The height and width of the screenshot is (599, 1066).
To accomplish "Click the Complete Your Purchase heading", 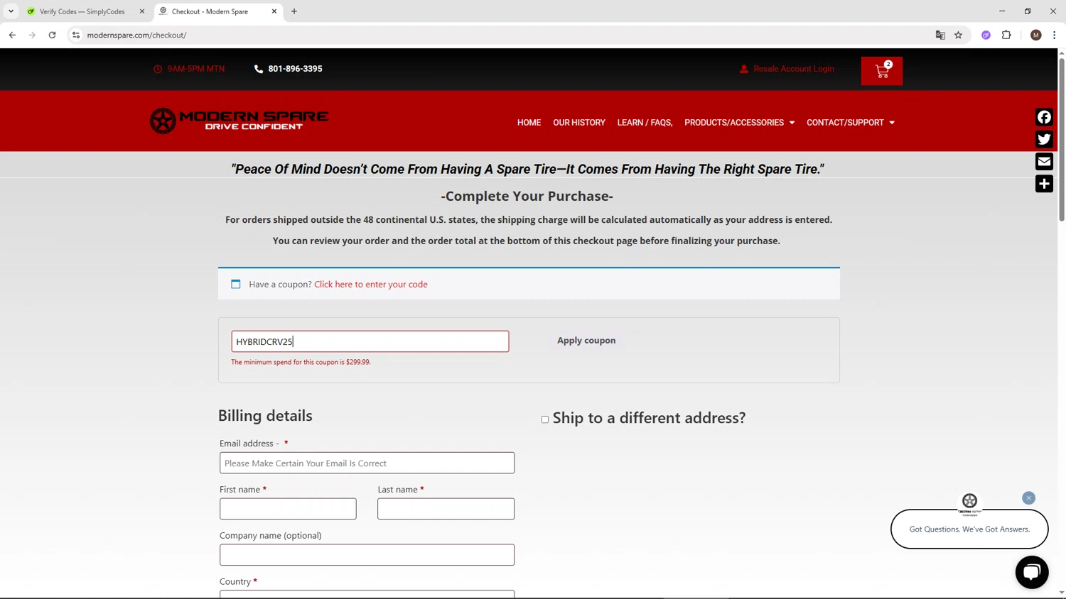I will tap(527, 197).
